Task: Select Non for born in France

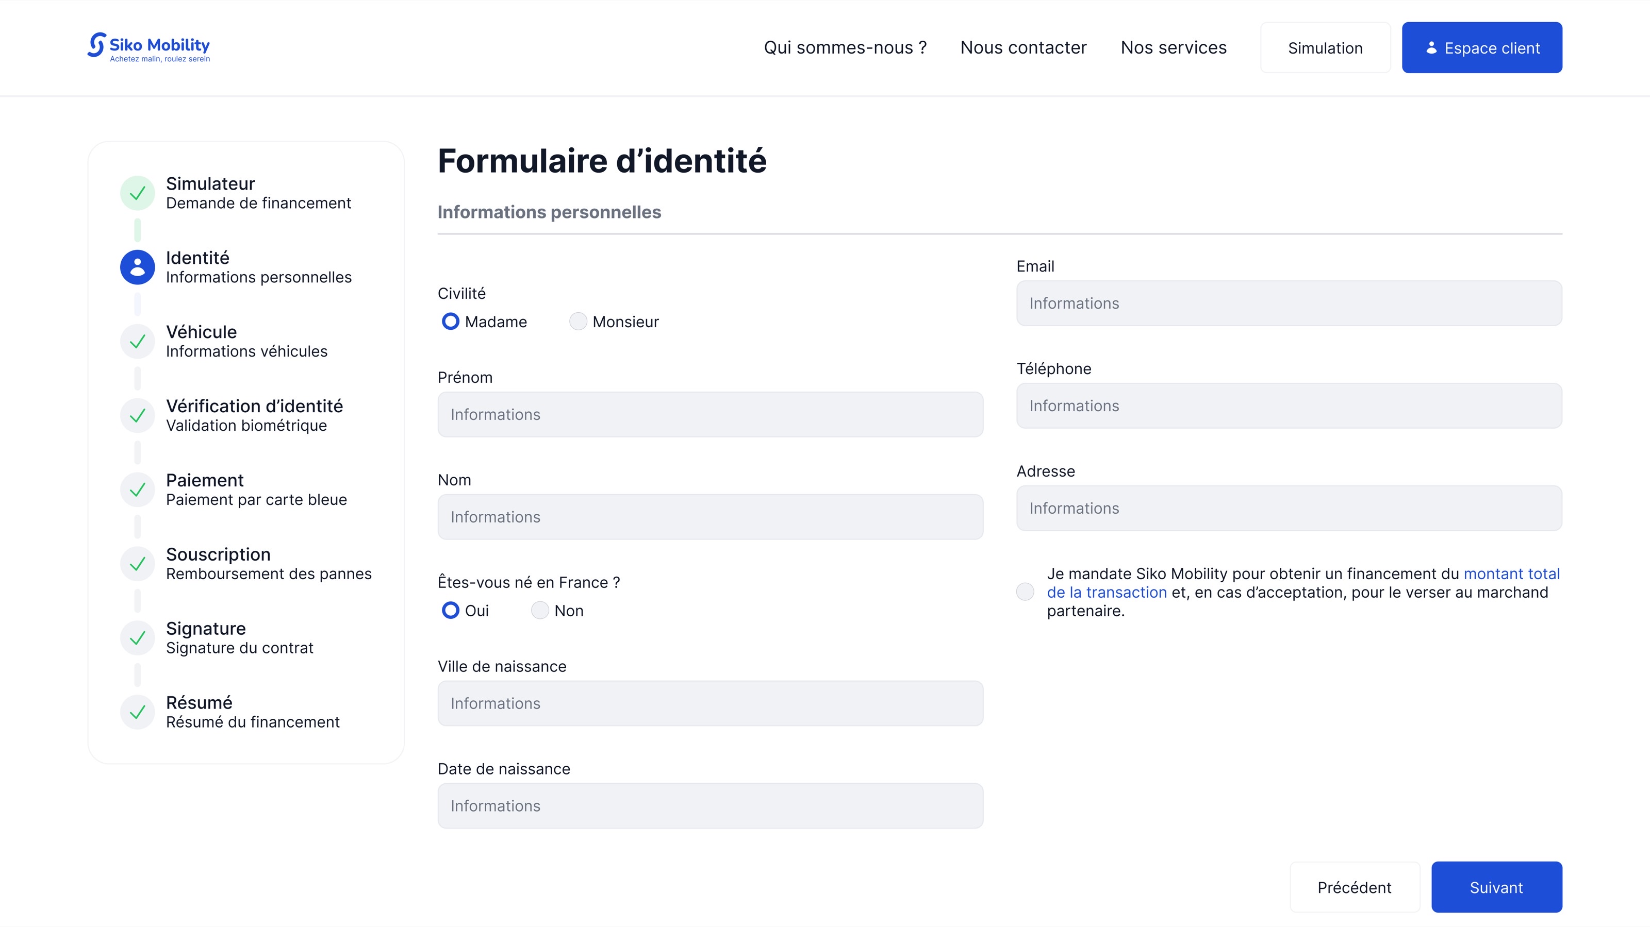Action: pyautogui.click(x=540, y=610)
